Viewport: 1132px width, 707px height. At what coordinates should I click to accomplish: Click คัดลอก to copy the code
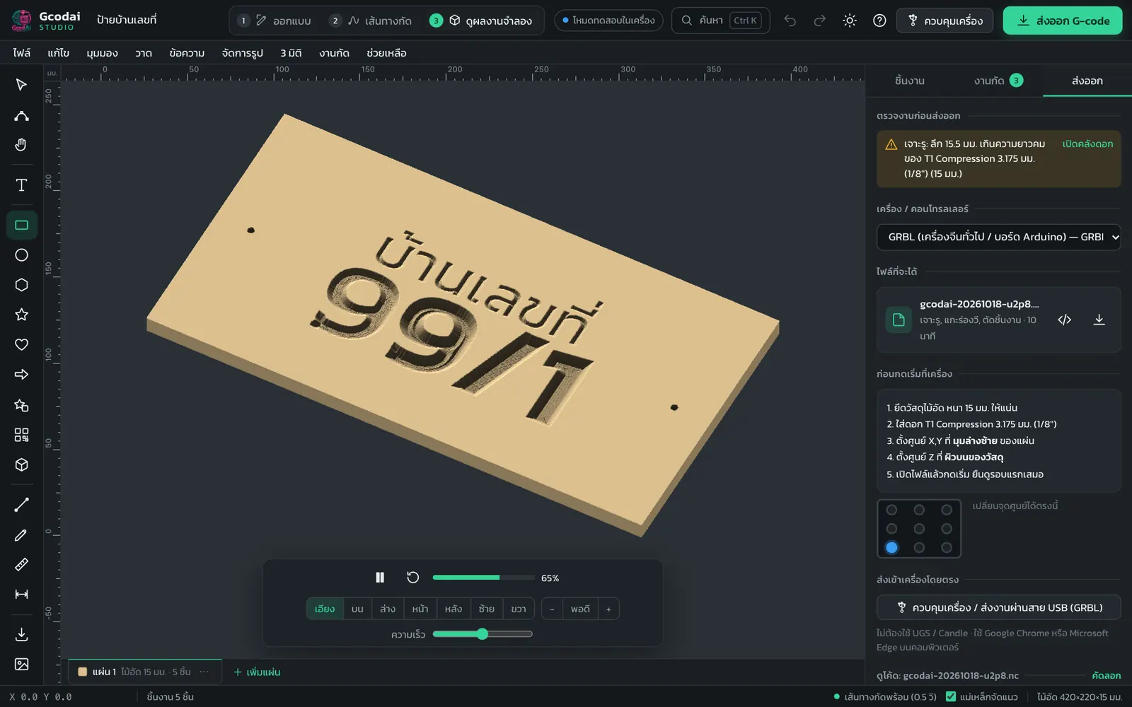(1106, 675)
